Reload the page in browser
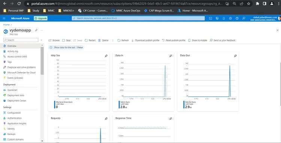Viewport: 281px width, 143px height. click(19, 4)
